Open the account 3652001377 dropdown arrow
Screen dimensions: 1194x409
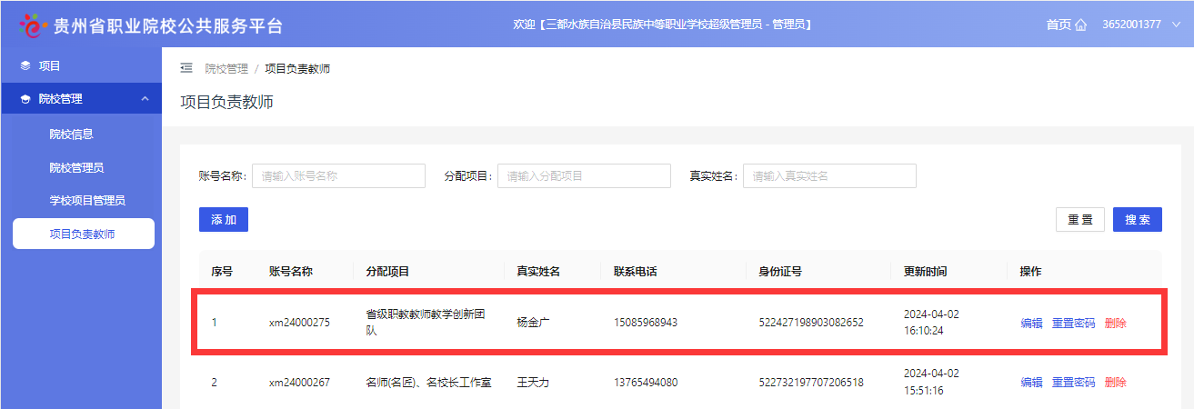click(1175, 25)
